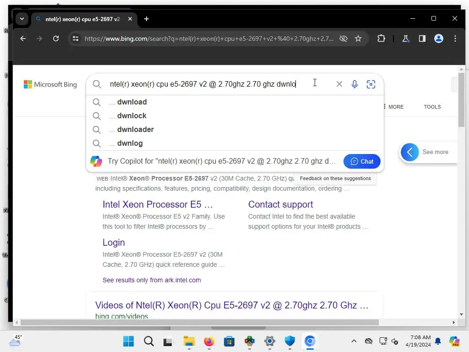The width and height of the screenshot is (469, 352).
Task: Select the ntel(r) xeon(r) cpu tab
Action: [82, 19]
